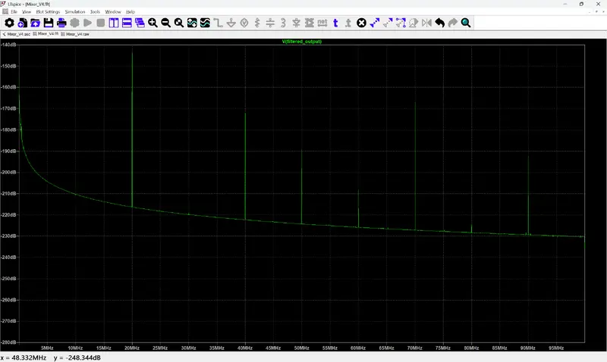Open the settings gear icon
This screenshot has height=362, width=607.
click(9, 23)
